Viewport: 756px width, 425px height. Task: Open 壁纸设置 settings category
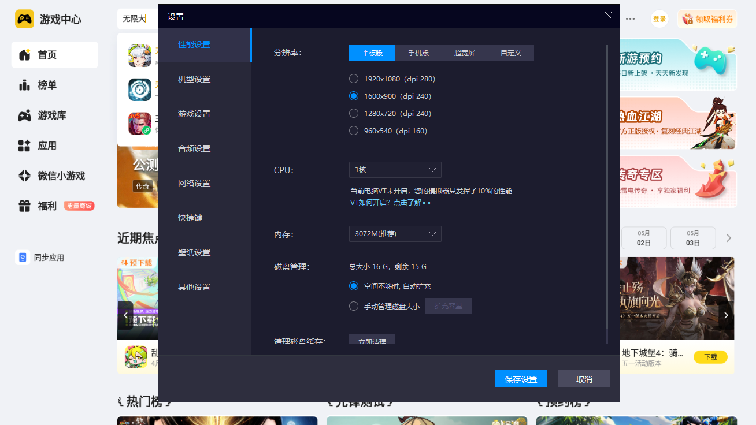[205, 253]
